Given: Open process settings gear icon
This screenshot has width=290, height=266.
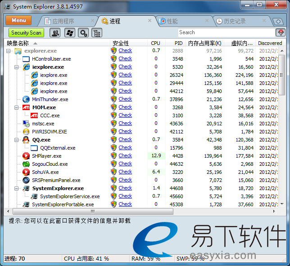Looking at the screenshot, I should point(83,33).
